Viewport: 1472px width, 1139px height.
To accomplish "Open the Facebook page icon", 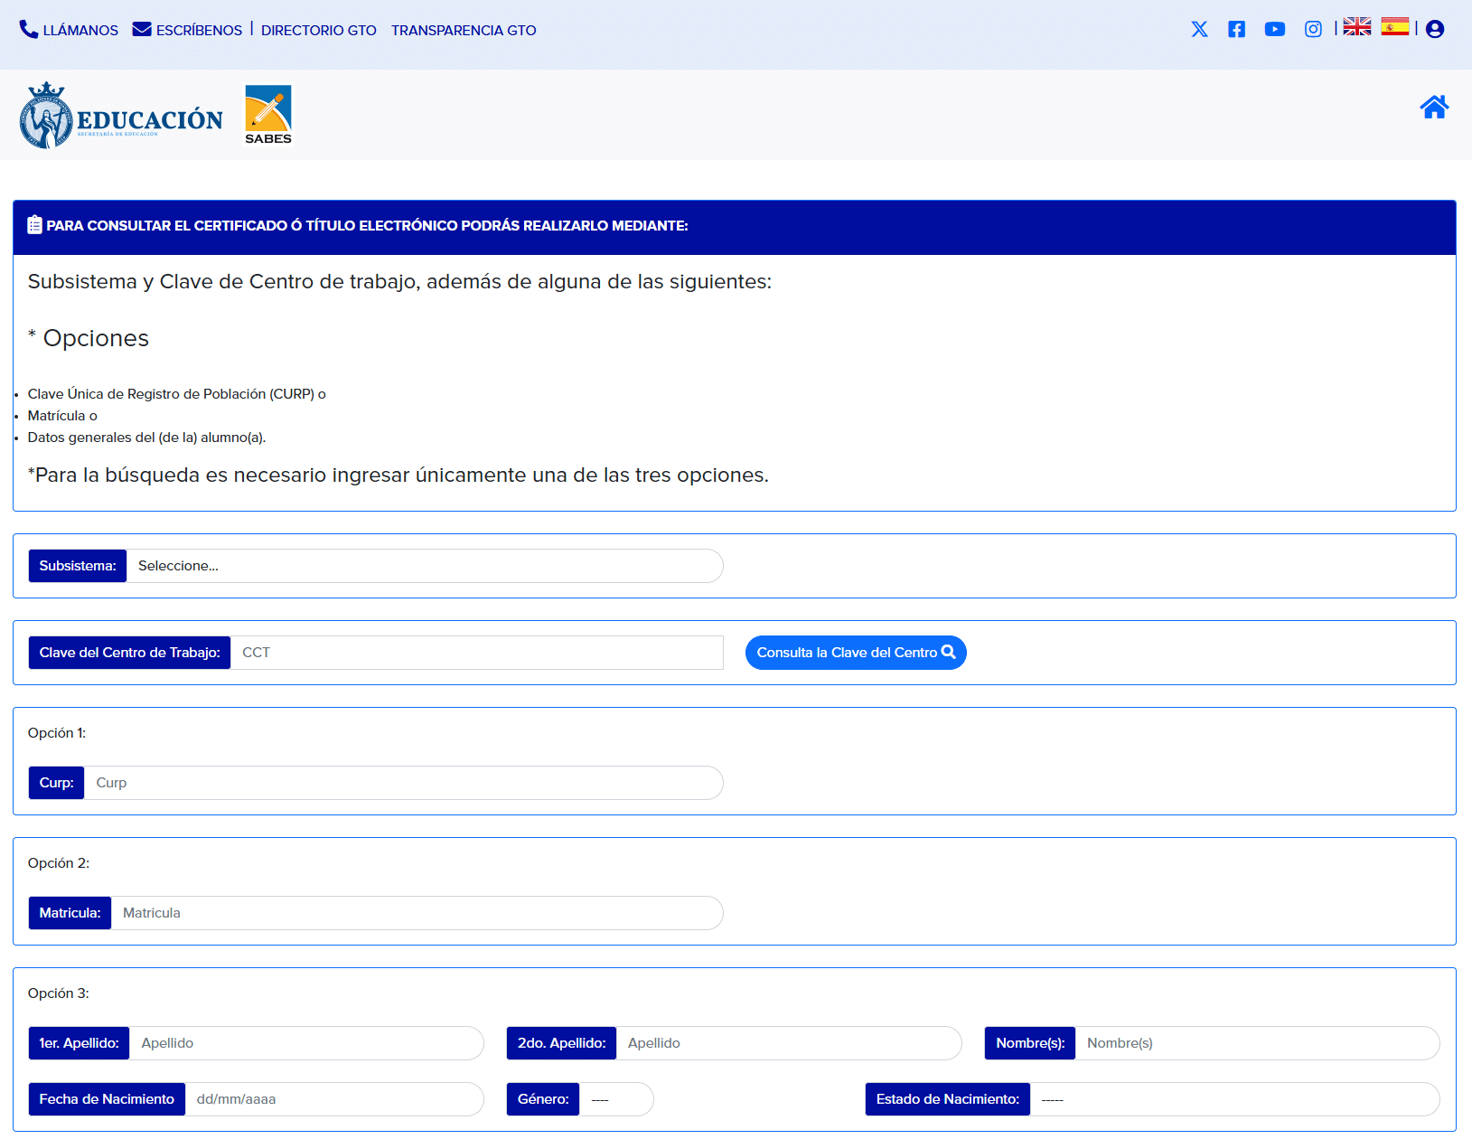I will coord(1236,29).
